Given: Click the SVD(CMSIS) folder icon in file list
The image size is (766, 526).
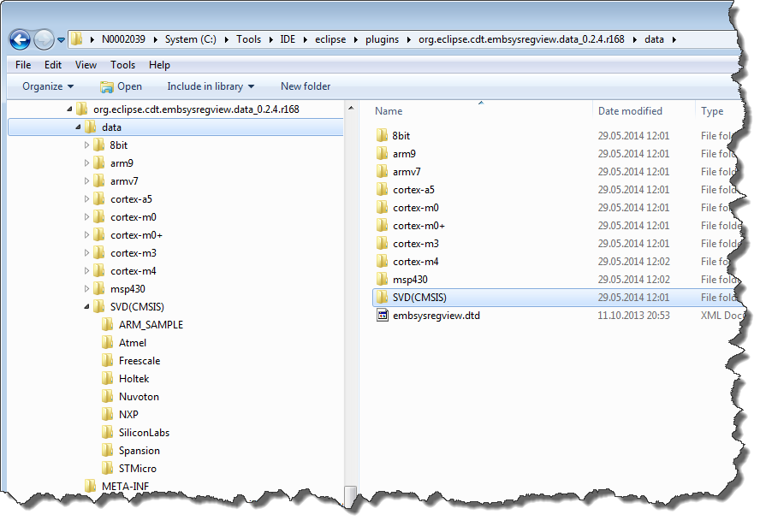Looking at the screenshot, I should [383, 298].
